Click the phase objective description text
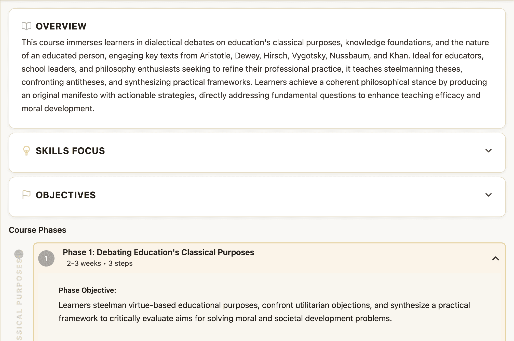Viewport: 514px width, 341px height. tap(264, 312)
